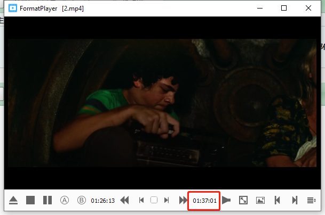The width and height of the screenshot is (325, 215).
Task: Maximize the FormatPlayer window
Action: 284,9
